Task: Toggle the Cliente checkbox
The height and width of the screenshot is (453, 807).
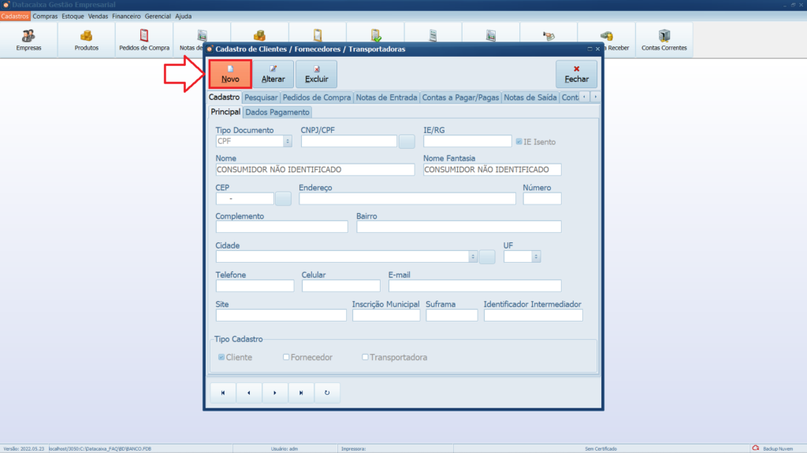Action: point(221,357)
